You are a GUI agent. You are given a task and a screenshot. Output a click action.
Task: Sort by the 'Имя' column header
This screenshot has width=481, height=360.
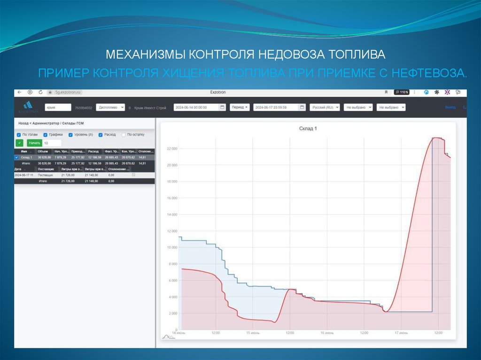[x=24, y=152]
